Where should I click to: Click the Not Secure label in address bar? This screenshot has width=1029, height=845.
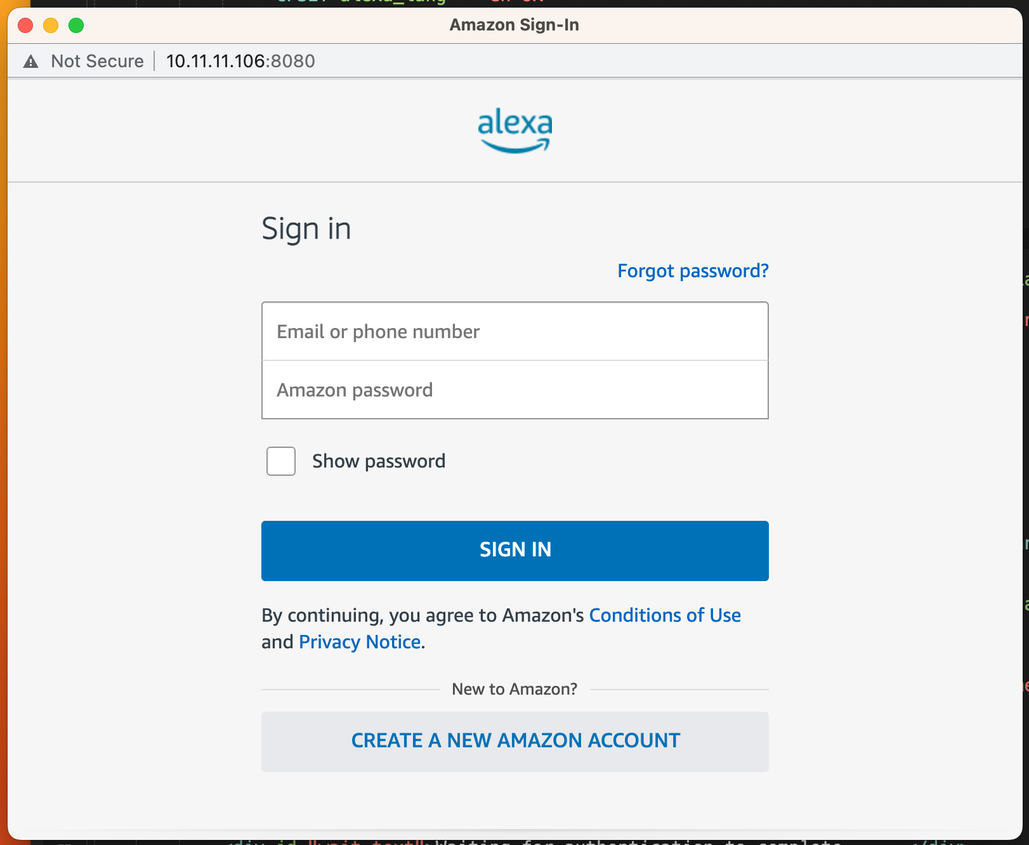(98, 62)
